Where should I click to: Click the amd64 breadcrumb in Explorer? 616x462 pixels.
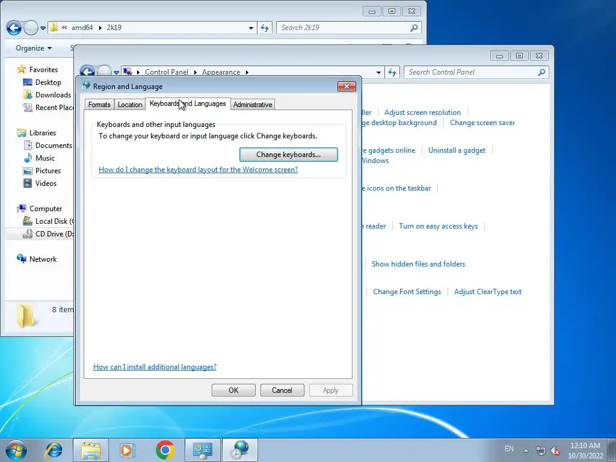click(82, 28)
